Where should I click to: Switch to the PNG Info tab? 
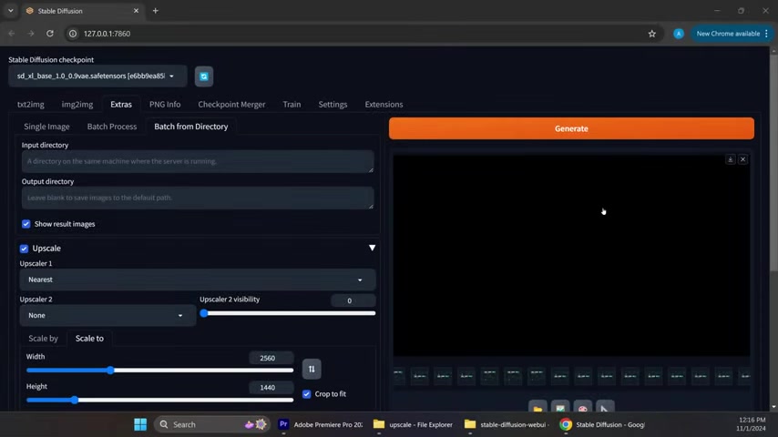coord(165,105)
